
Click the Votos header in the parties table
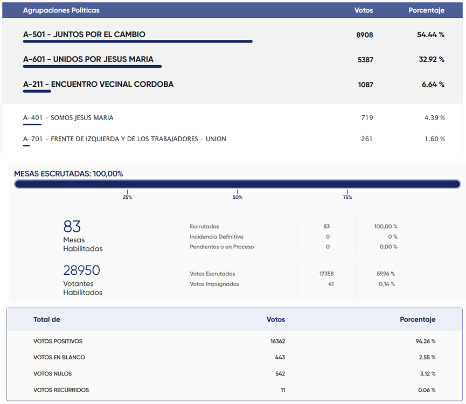(x=364, y=10)
